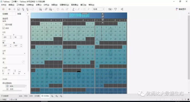The height and width of the screenshot is (102, 190).
Task: Enable the 显示标题 checkbox
Action: 3,24
